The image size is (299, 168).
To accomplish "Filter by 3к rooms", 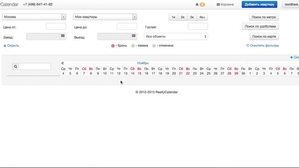I will [192, 17].
